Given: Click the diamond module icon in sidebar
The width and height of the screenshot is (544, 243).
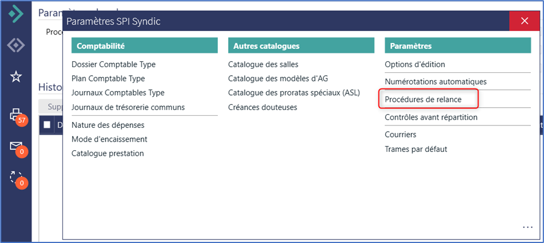Looking at the screenshot, I should (16, 45).
